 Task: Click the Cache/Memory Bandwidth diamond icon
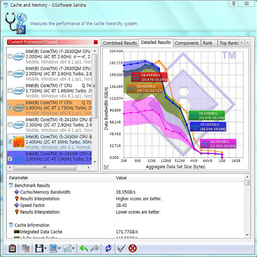pos(17,192)
